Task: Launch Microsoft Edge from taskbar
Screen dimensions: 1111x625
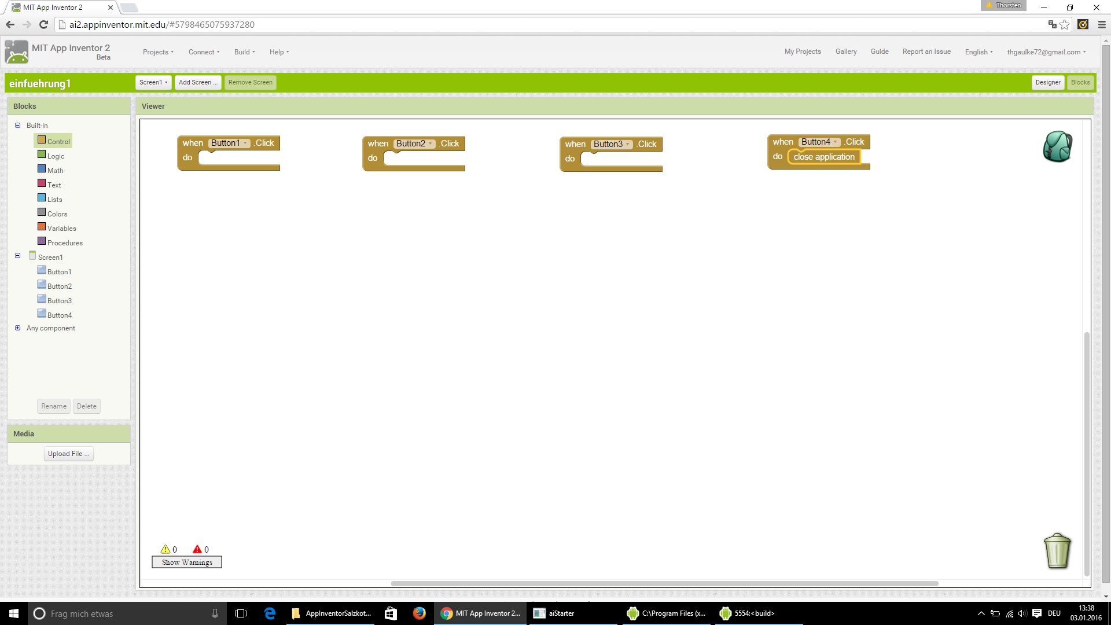Action: click(270, 613)
